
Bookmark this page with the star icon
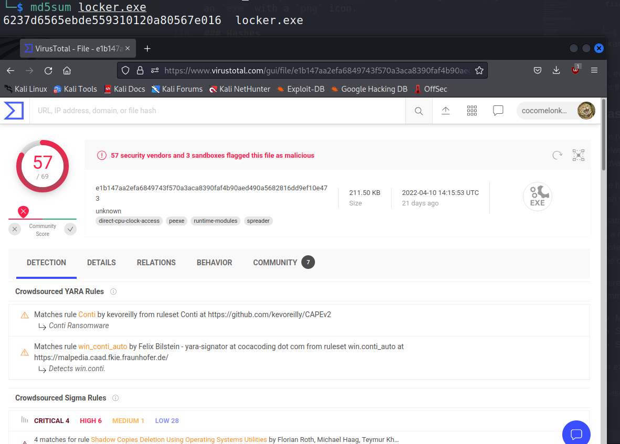pyautogui.click(x=479, y=71)
